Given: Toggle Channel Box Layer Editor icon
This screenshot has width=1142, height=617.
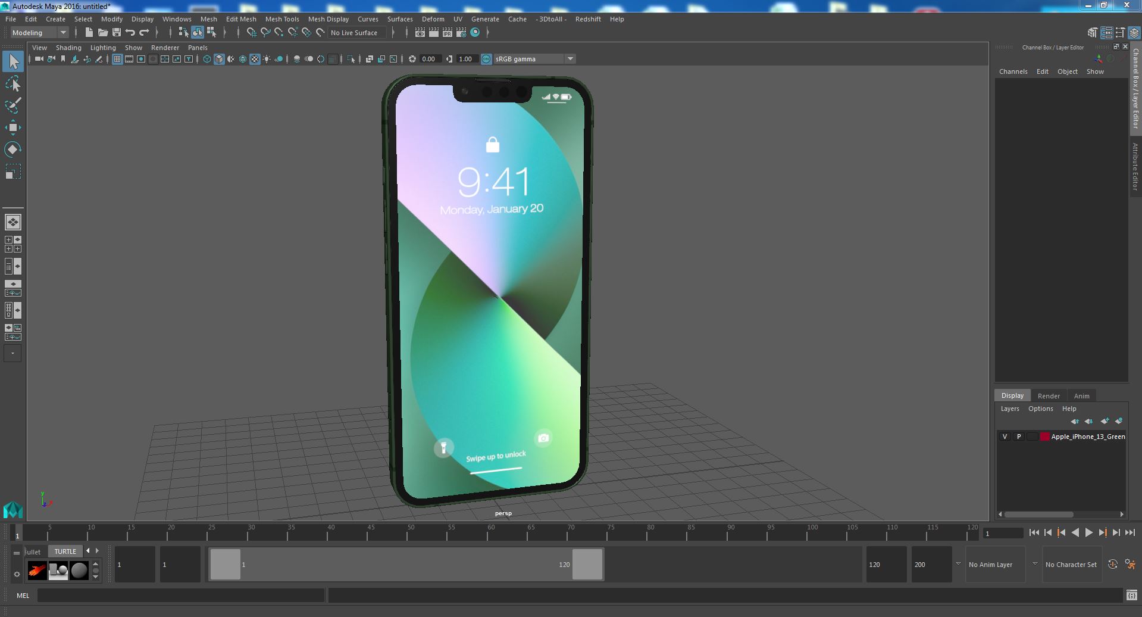Looking at the screenshot, I should point(1134,33).
